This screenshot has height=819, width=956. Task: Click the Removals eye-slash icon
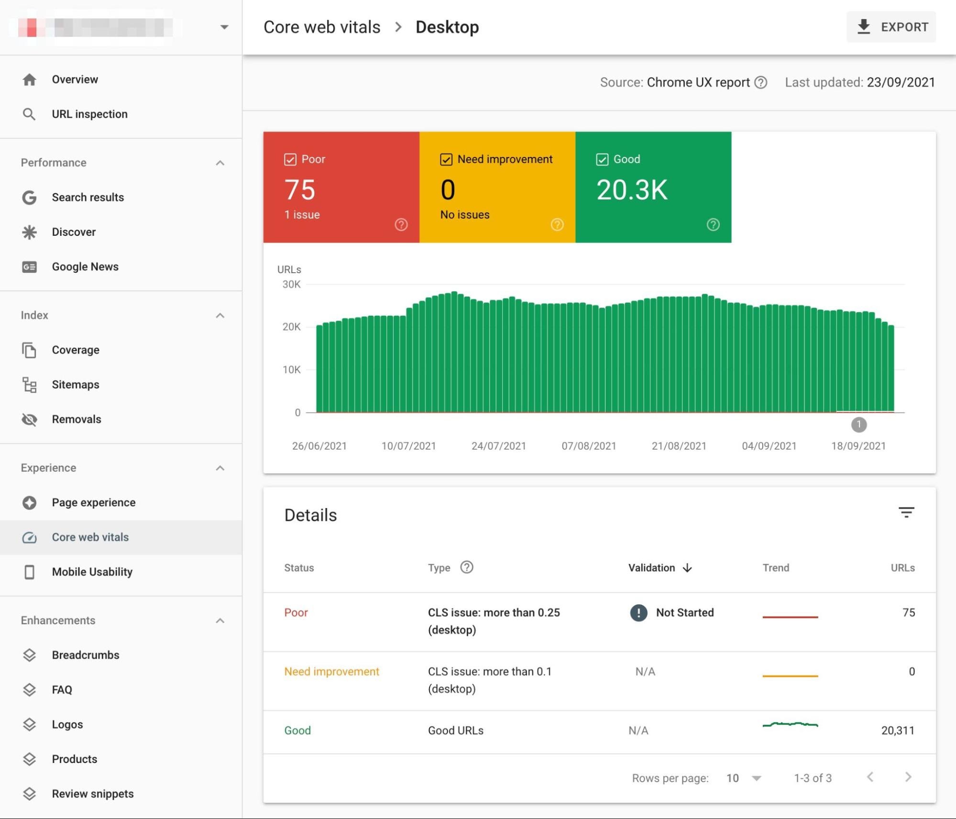coord(29,420)
